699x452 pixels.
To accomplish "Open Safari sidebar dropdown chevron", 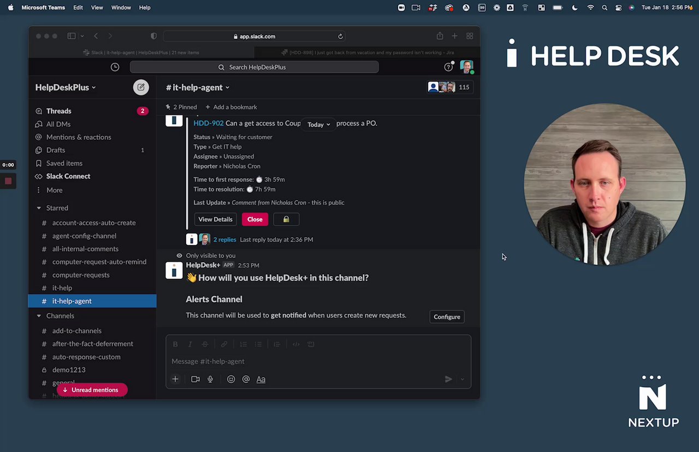I will point(82,36).
